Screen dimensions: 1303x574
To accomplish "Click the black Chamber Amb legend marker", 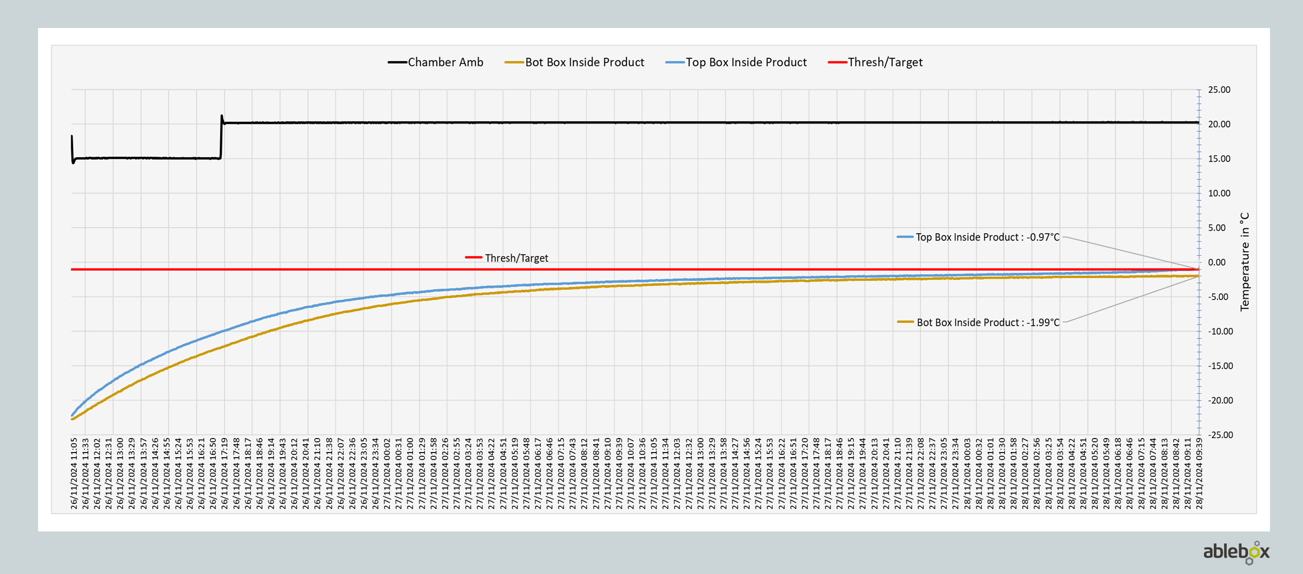I will (397, 63).
